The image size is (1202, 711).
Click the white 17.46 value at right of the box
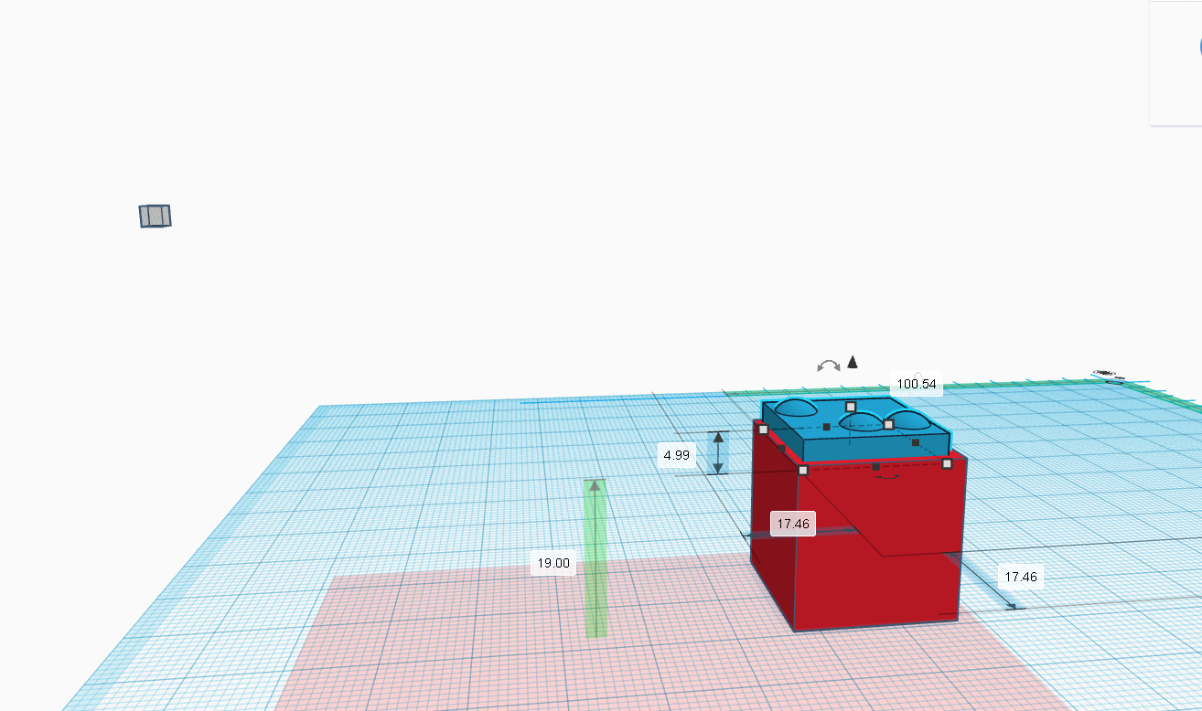pos(1021,577)
